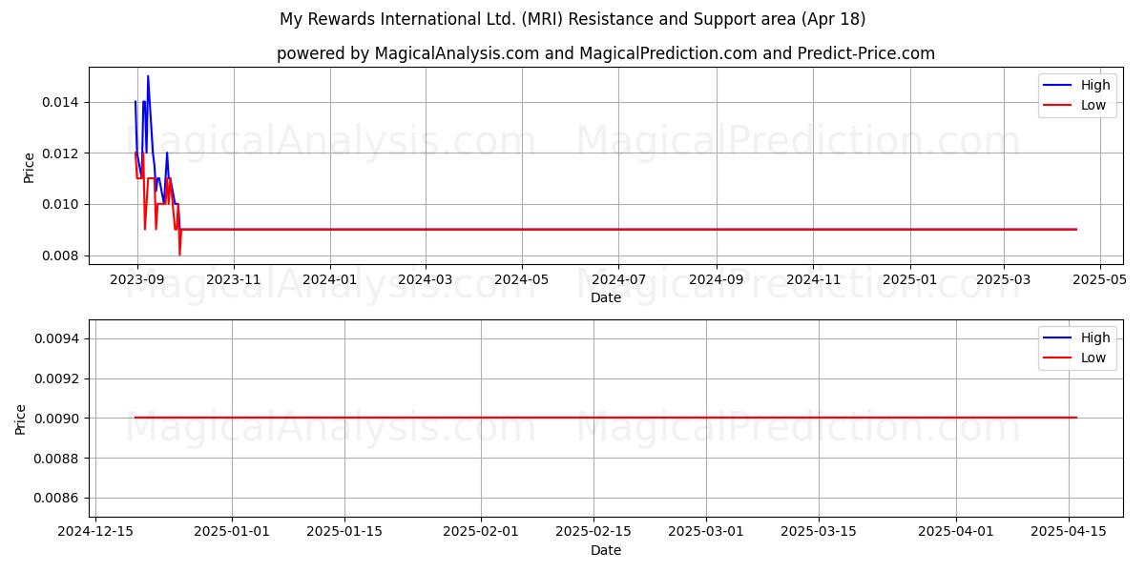Select the 2025-03 date tick label
Viewport: 1145px width, 572px height.
[x=1002, y=280]
